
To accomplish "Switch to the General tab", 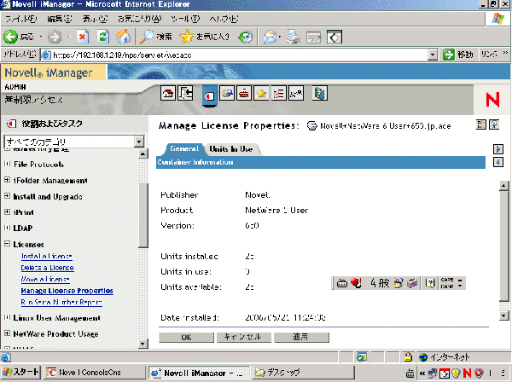I will point(184,148).
